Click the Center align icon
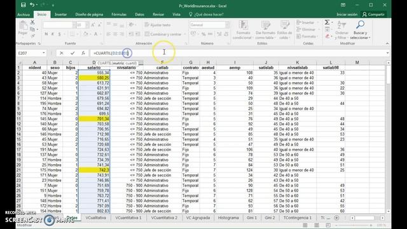 pos(115,34)
